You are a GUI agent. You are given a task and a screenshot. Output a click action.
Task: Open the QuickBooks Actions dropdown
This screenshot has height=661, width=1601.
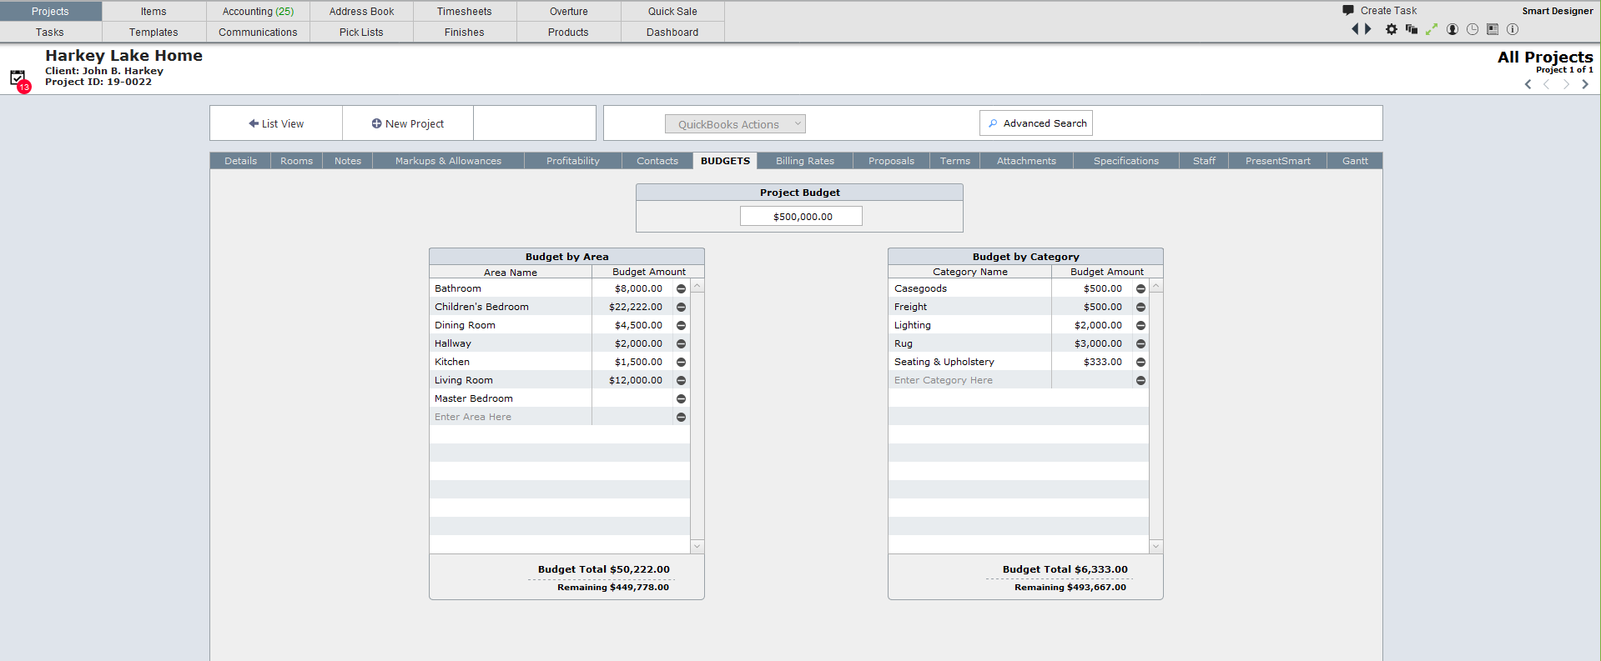pyautogui.click(x=735, y=124)
